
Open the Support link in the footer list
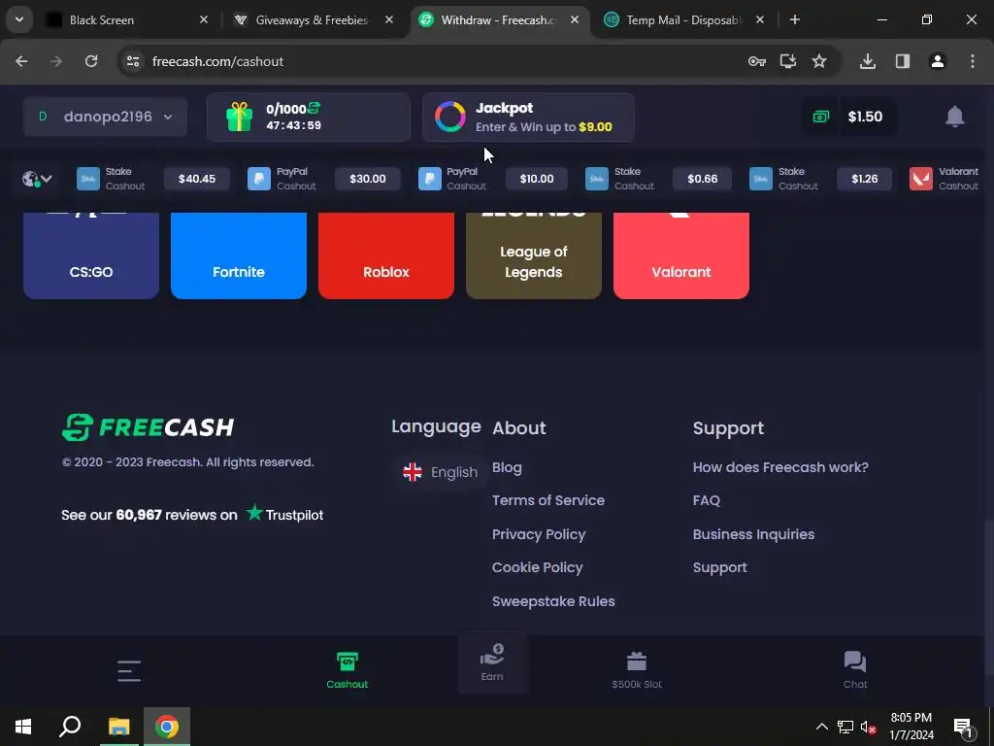pos(720,567)
